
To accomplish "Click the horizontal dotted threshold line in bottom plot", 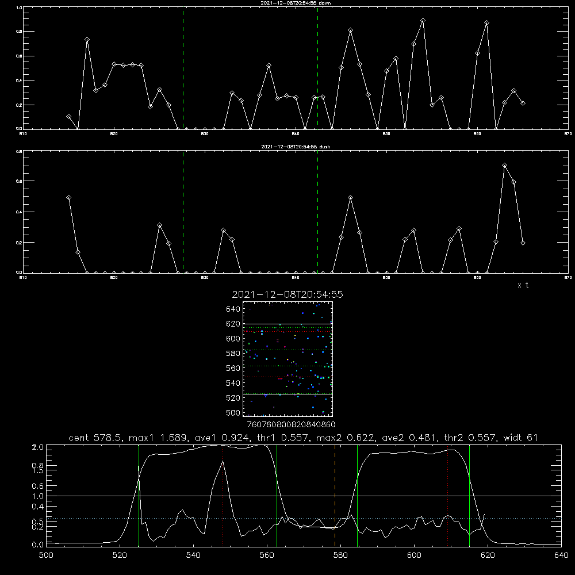I will click(304, 518).
